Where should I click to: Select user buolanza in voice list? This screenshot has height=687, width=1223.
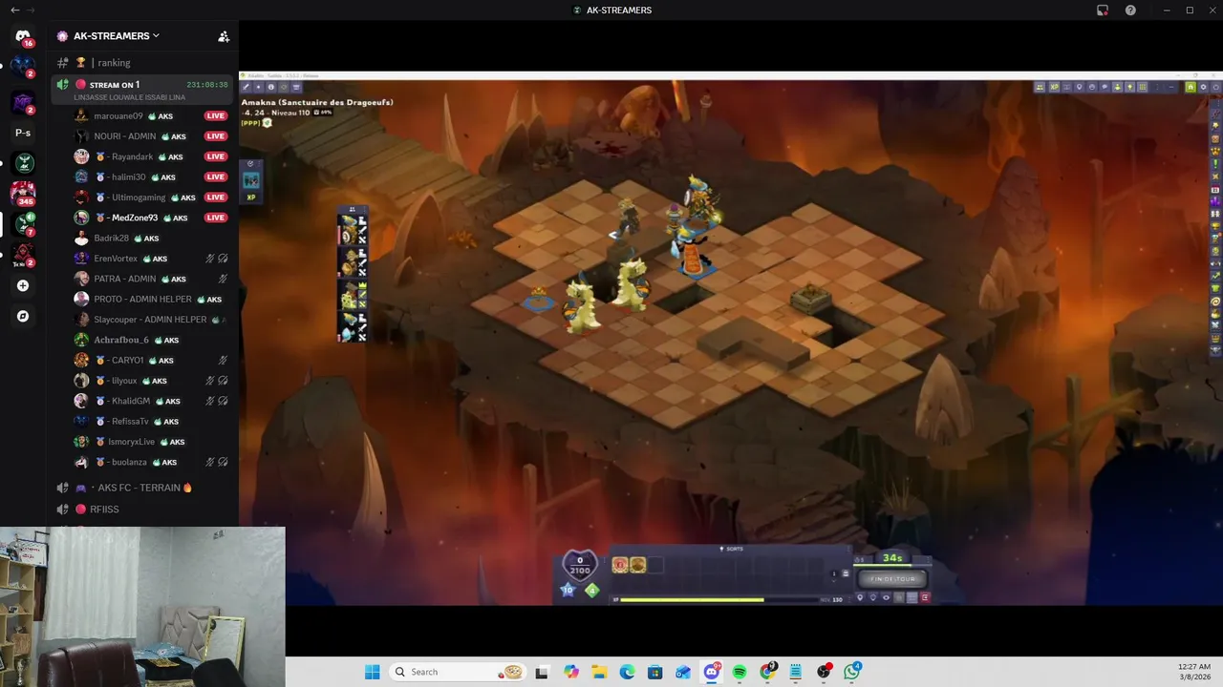[x=153, y=462]
